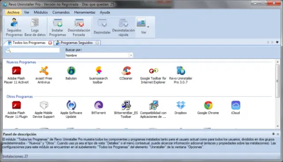Viewport: 283px width, 162px height.
Task: Click the search magnifier icon
Action: tap(8, 50)
